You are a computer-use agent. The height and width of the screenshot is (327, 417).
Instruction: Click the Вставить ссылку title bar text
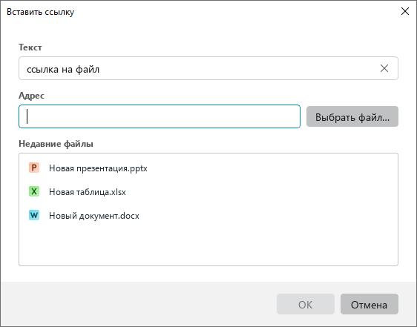tap(40, 12)
